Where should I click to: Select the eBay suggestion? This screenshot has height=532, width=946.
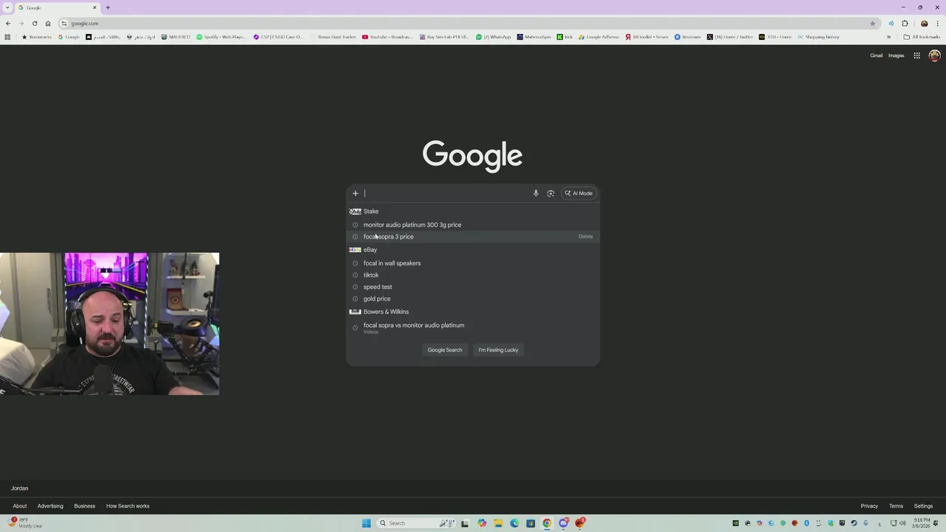coord(473,250)
